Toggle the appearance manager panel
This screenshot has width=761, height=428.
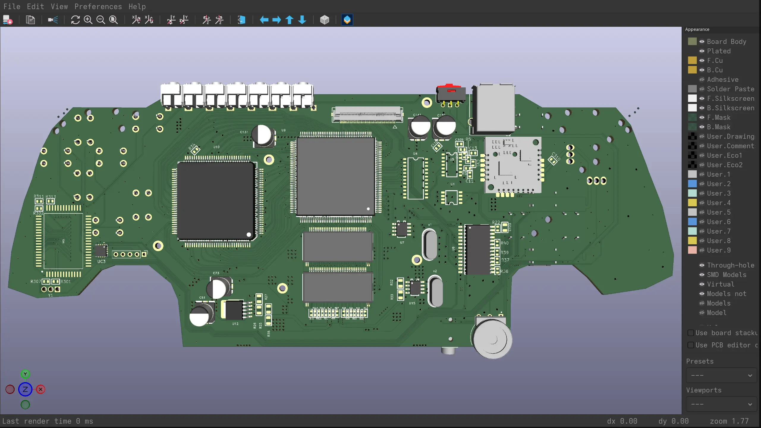tap(347, 20)
